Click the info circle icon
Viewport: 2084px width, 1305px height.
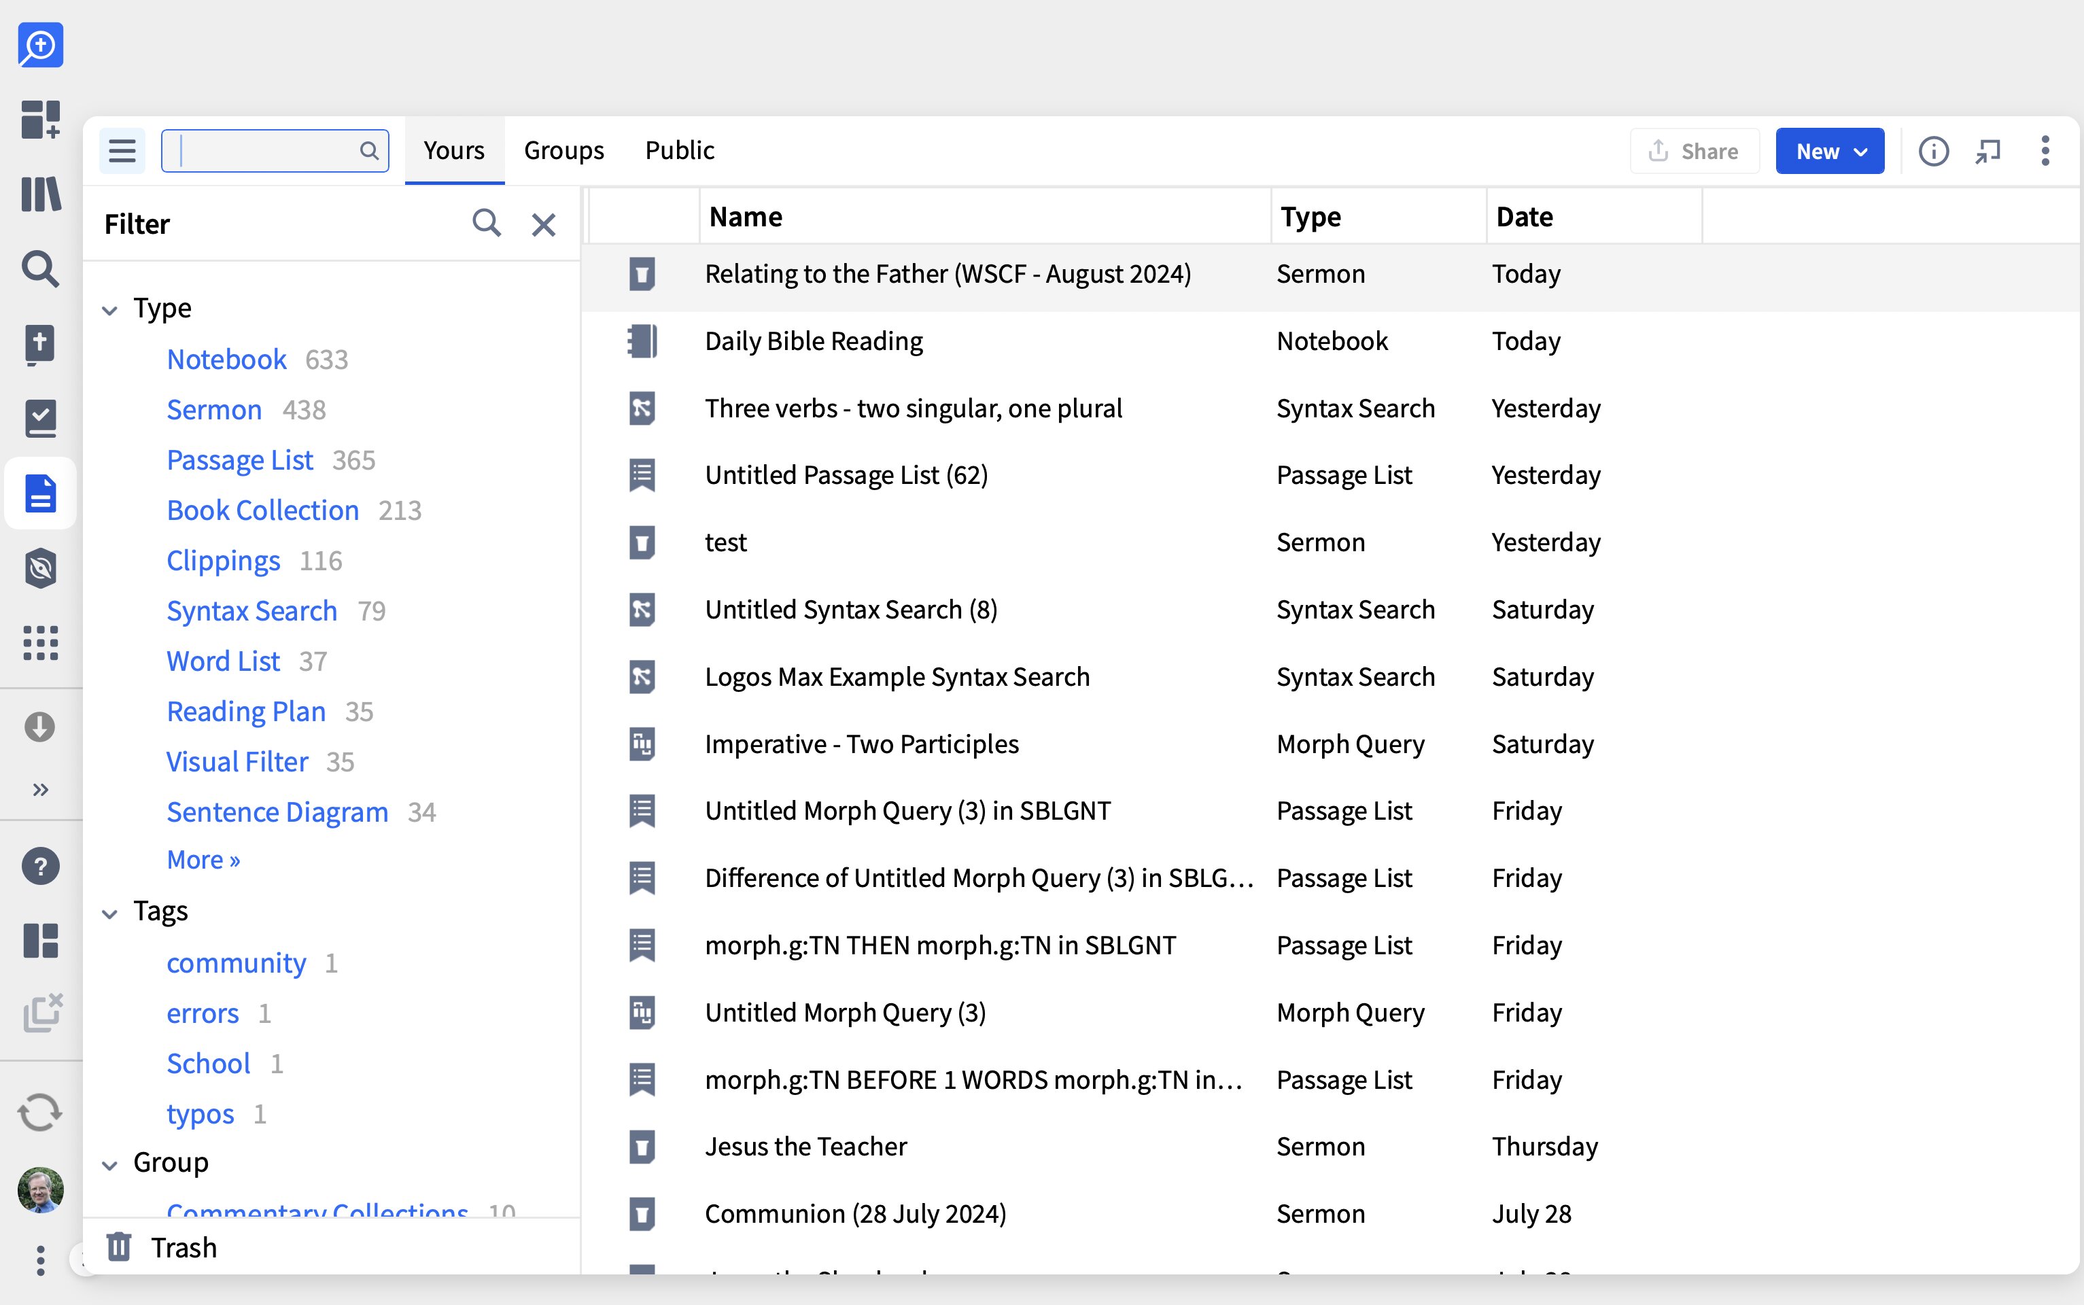pyautogui.click(x=1933, y=151)
